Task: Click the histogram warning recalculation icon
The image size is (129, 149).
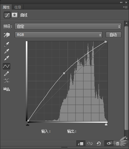Action: point(7,89)
